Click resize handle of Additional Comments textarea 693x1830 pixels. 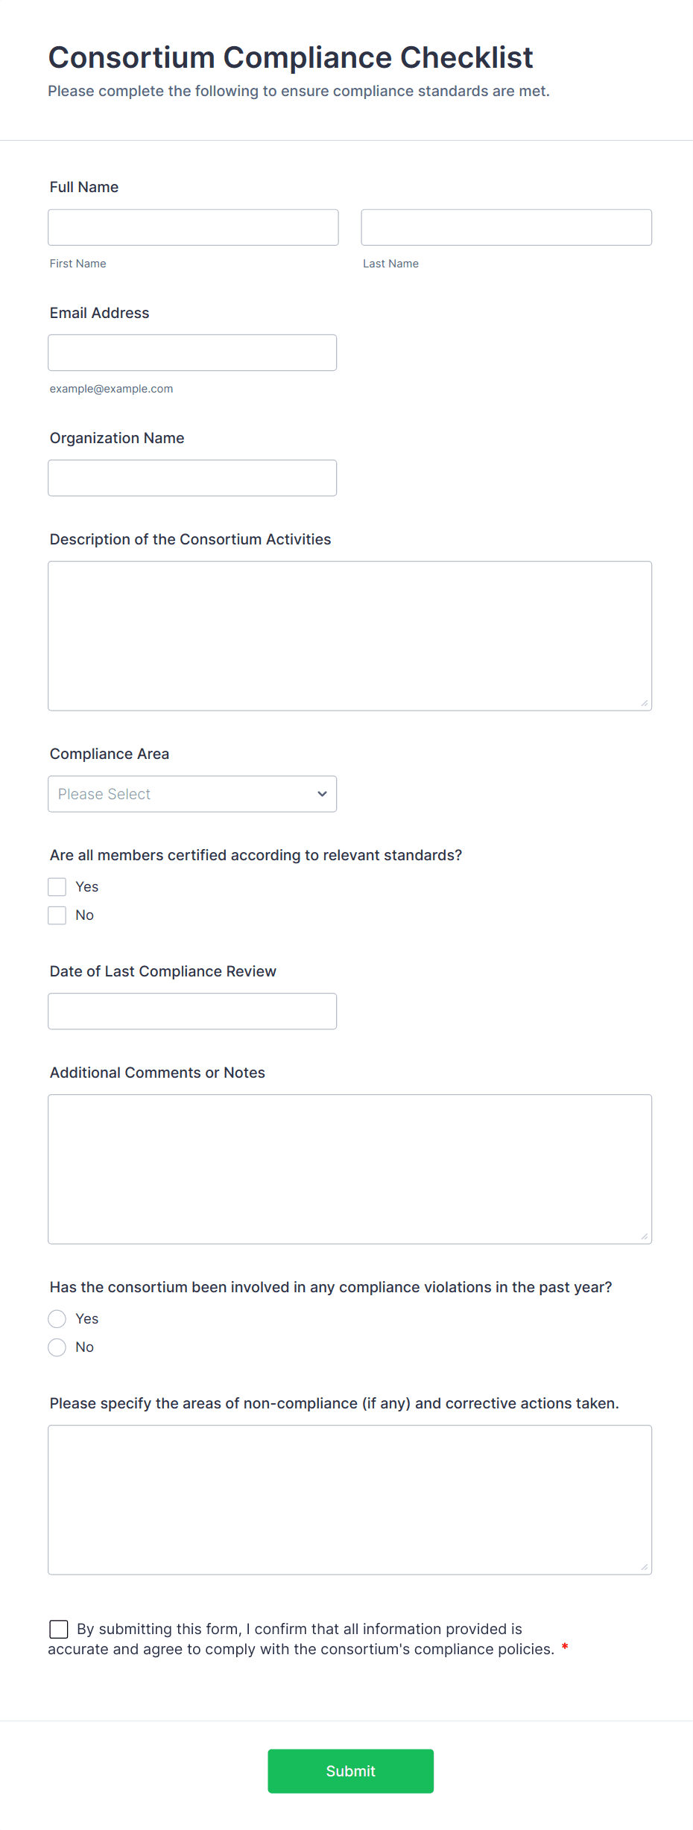[x=645, y=1236]
